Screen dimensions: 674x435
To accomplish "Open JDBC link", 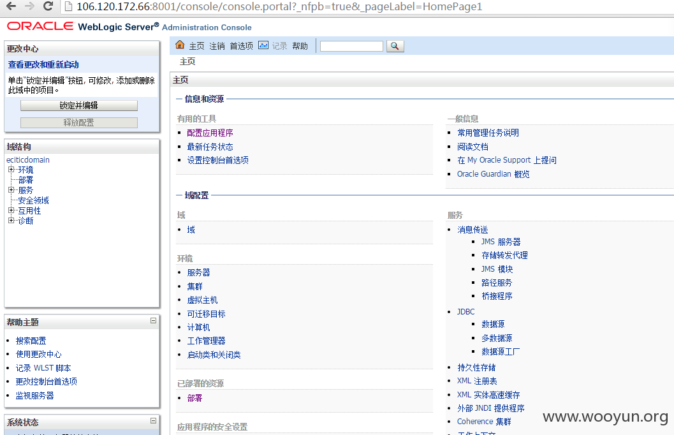I will point(465,312).
